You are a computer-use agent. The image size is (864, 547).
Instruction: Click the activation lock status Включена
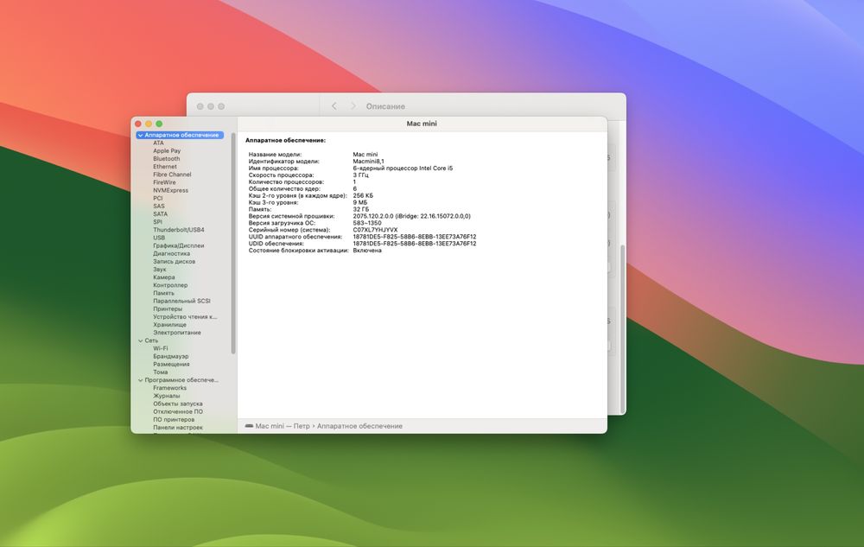[367, 251]
